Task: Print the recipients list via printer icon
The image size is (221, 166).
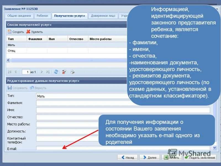Action: (72, 71)
